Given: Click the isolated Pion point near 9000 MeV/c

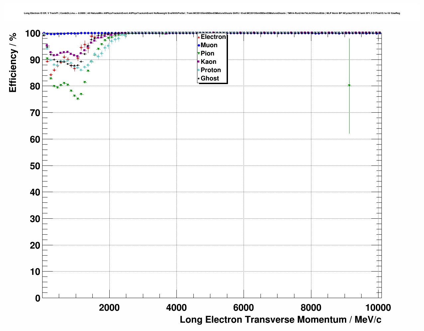Looking at the screenshot, I should point(349,85).
